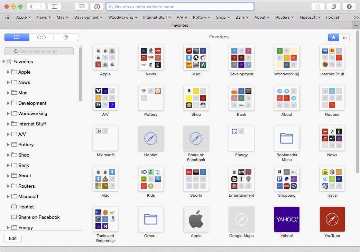Click into the Search Bookmarks field
360x252 pixels.
[x=39, y=51]
